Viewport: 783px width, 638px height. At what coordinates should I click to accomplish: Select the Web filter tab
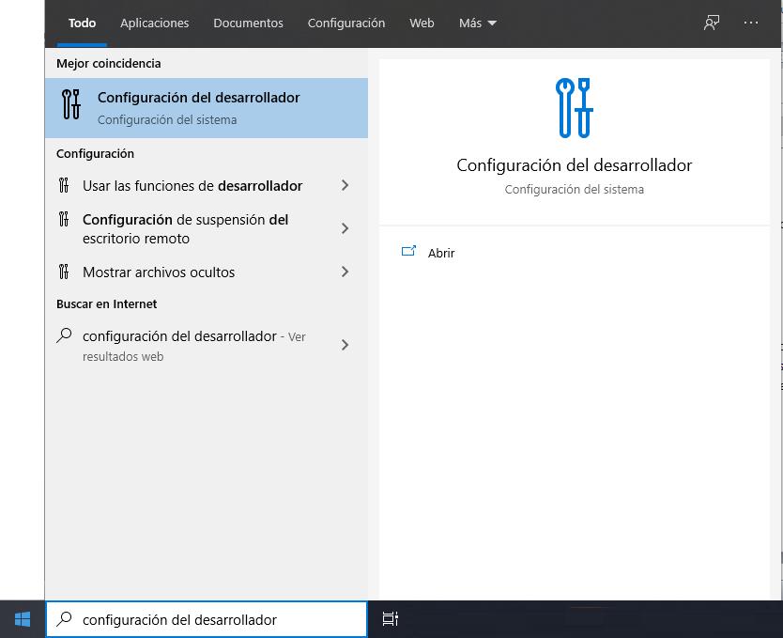(422, 23)
